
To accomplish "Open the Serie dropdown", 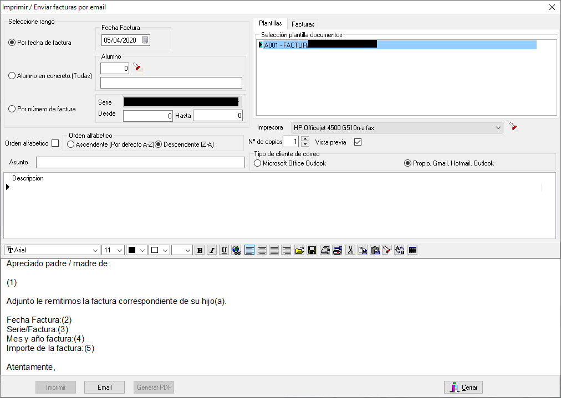I will click(x=182, y=102).
